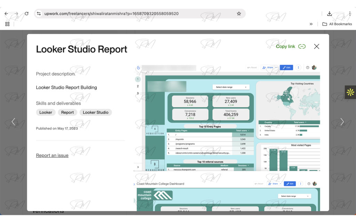Open All Bookmarks folder
The height and width of the screenshot is (222, 356).
337,24
